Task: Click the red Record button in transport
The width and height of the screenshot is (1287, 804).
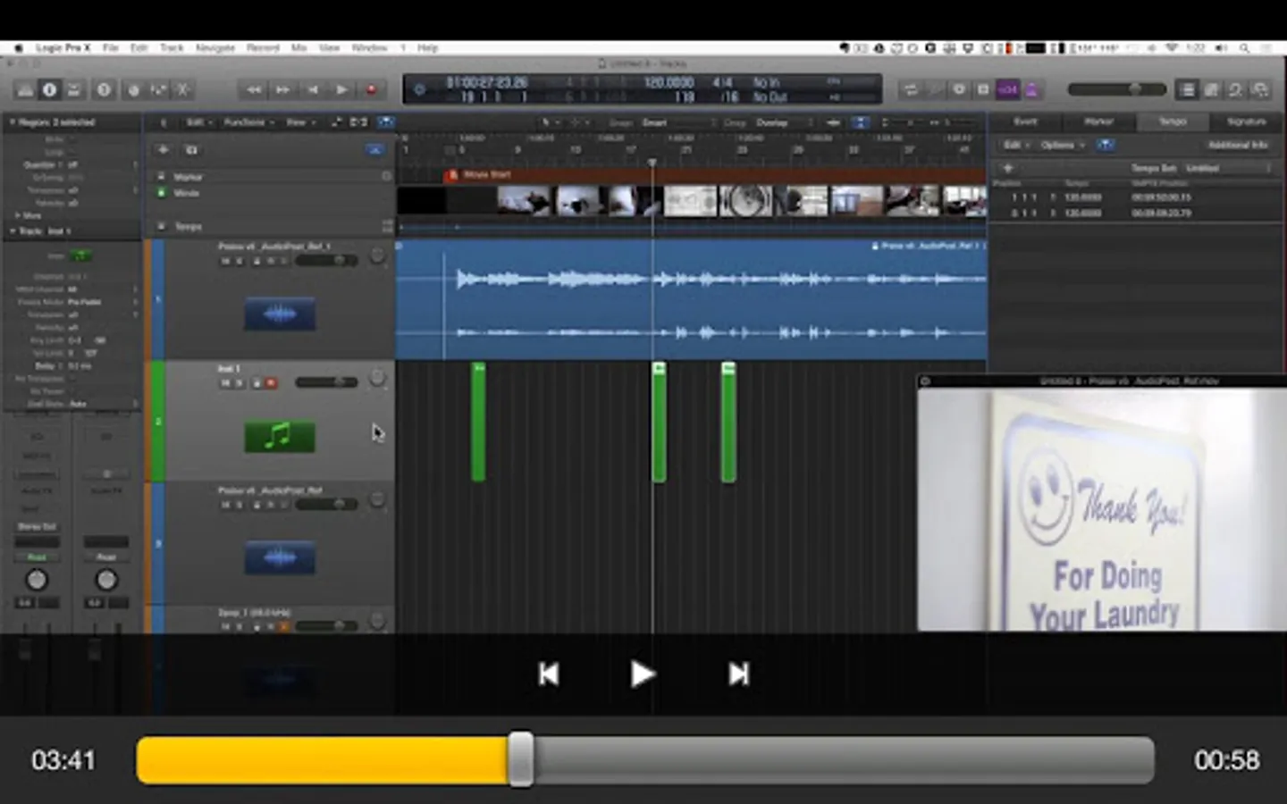Action: pyautogui.click(x=371, y=90)
